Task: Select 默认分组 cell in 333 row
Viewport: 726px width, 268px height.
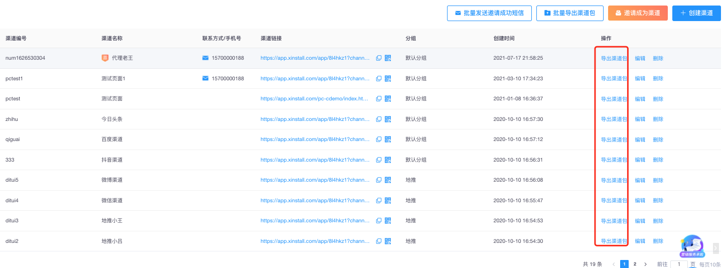Action: (416, 160)
